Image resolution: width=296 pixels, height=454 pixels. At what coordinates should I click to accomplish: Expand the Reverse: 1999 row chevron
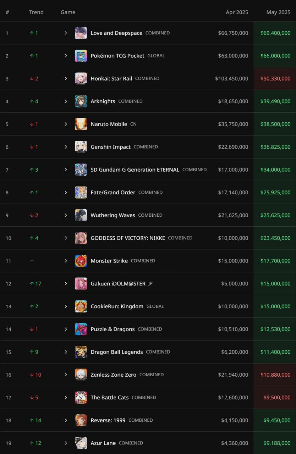point(66,420)
